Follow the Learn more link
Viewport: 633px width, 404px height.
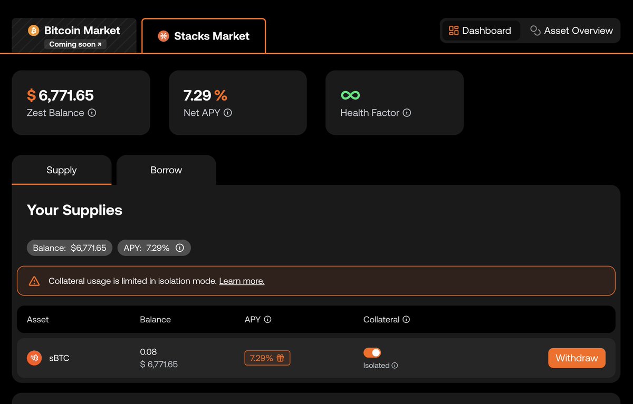coord(242,281)
